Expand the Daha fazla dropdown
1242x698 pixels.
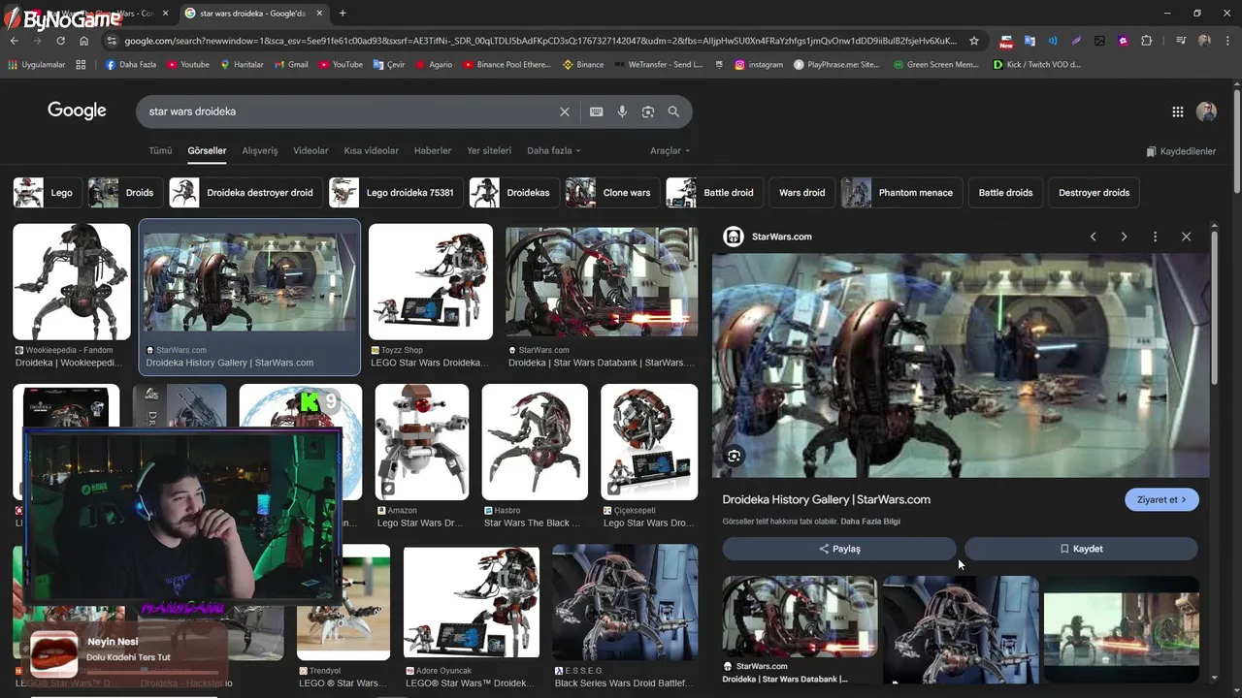(553, 151)
